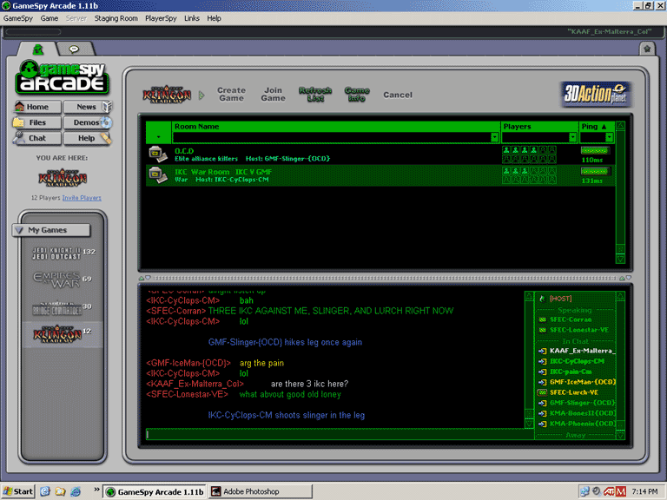Select SFEC-Lonestar-VE in player list
The image size is (667, 500).
579,330
